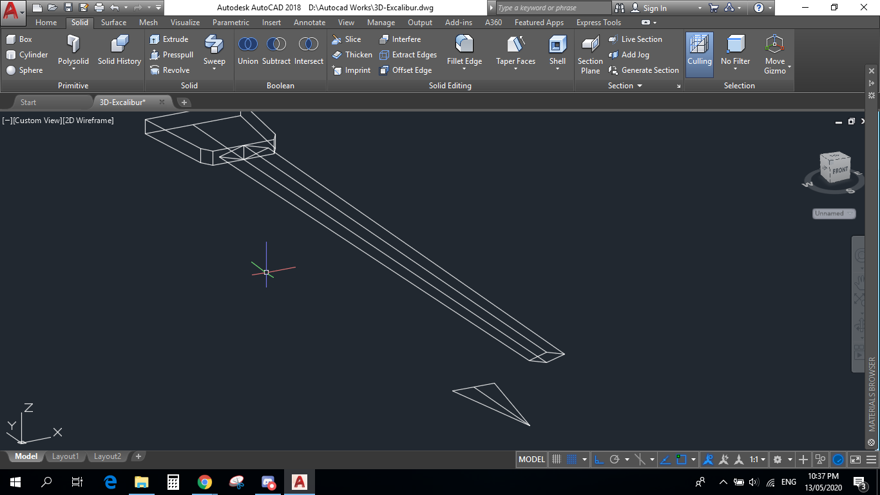Add a new drawing tab

click(x=184, y=102)
